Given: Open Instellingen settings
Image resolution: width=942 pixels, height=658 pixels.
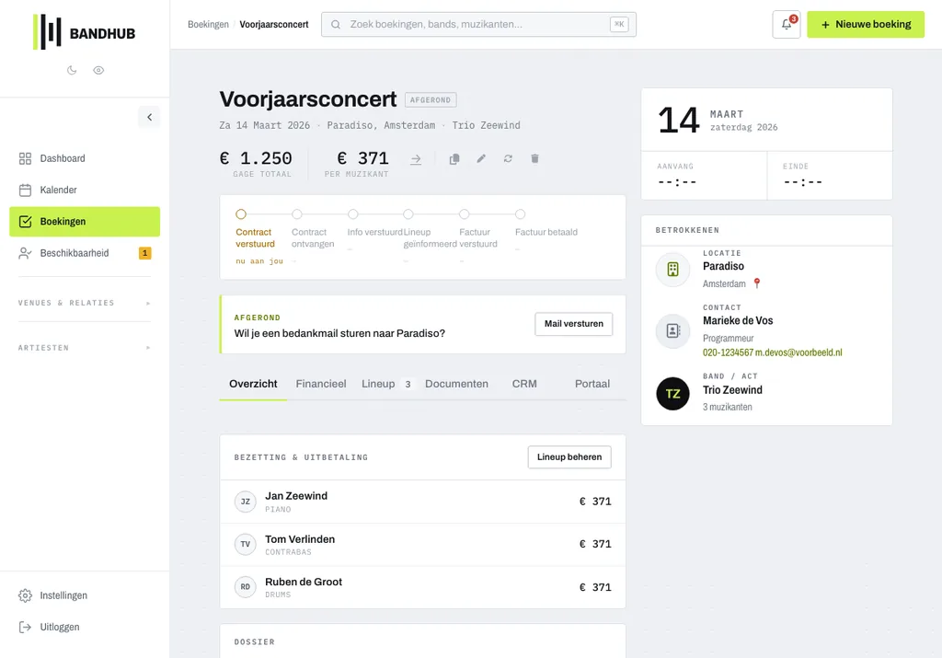Looking at the screenshot, I should pos(85,595).
